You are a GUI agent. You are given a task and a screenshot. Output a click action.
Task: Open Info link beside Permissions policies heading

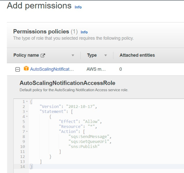(84, 32)
